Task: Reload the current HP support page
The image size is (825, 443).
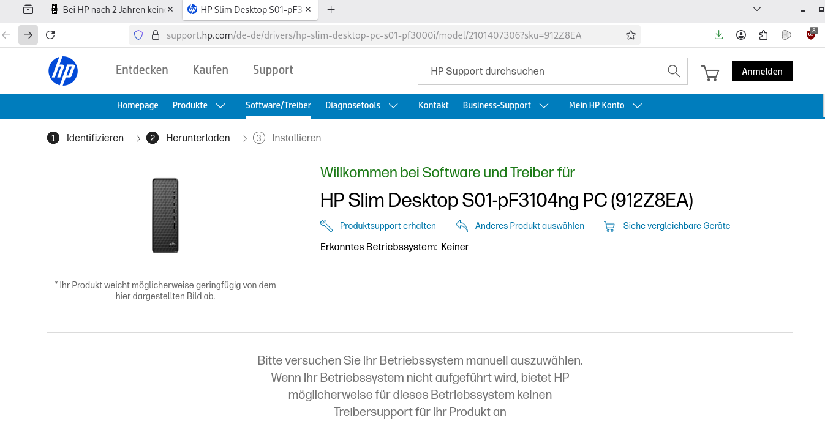Action: (51, 35)
